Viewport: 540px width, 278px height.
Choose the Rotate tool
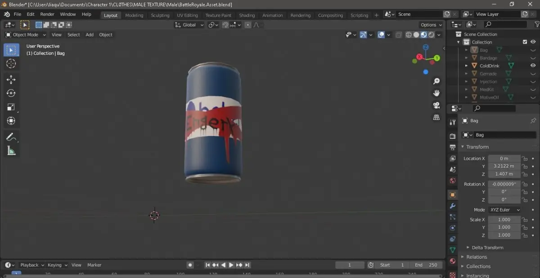11,93
